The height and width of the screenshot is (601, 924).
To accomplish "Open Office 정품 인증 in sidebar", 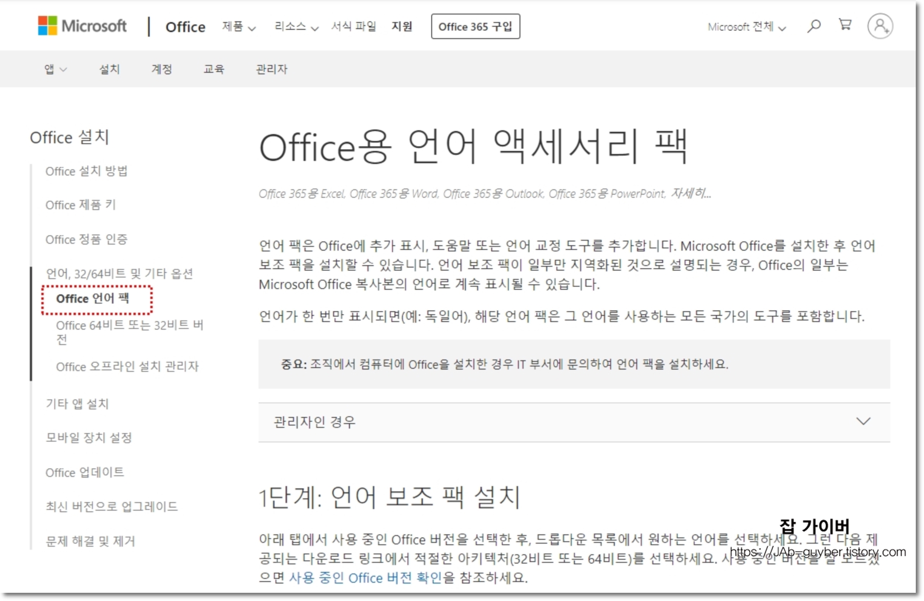I will point(86,239).
